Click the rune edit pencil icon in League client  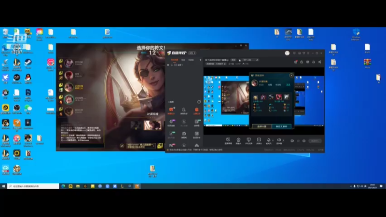(x=122, y=146)
